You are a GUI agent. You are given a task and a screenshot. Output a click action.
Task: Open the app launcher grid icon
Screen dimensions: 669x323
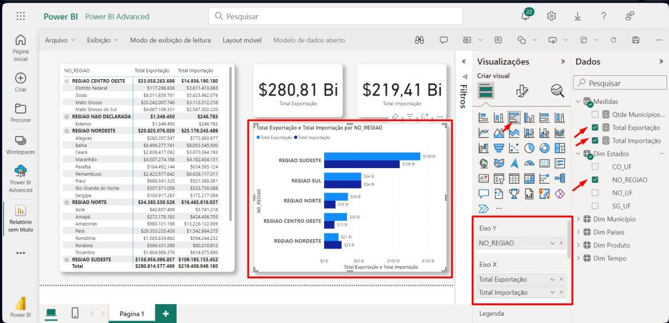point(20,16)
